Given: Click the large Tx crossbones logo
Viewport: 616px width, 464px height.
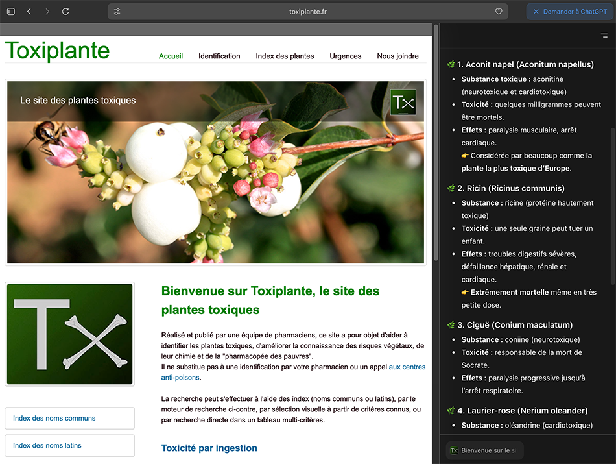Looking at the screenshot, I should (x=69, y=334).
